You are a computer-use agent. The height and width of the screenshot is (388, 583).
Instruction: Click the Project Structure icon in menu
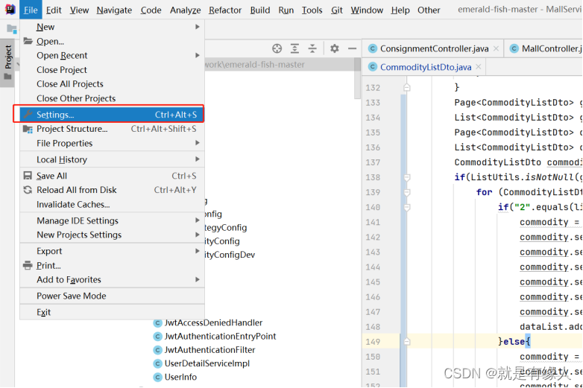pos(28,129)
